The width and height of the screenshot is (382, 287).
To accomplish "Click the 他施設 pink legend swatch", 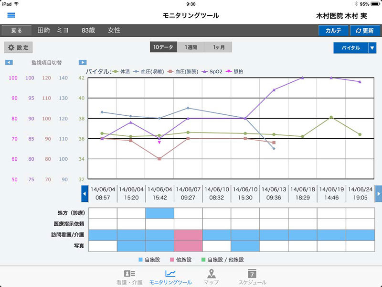I will (x=172, y=260).
